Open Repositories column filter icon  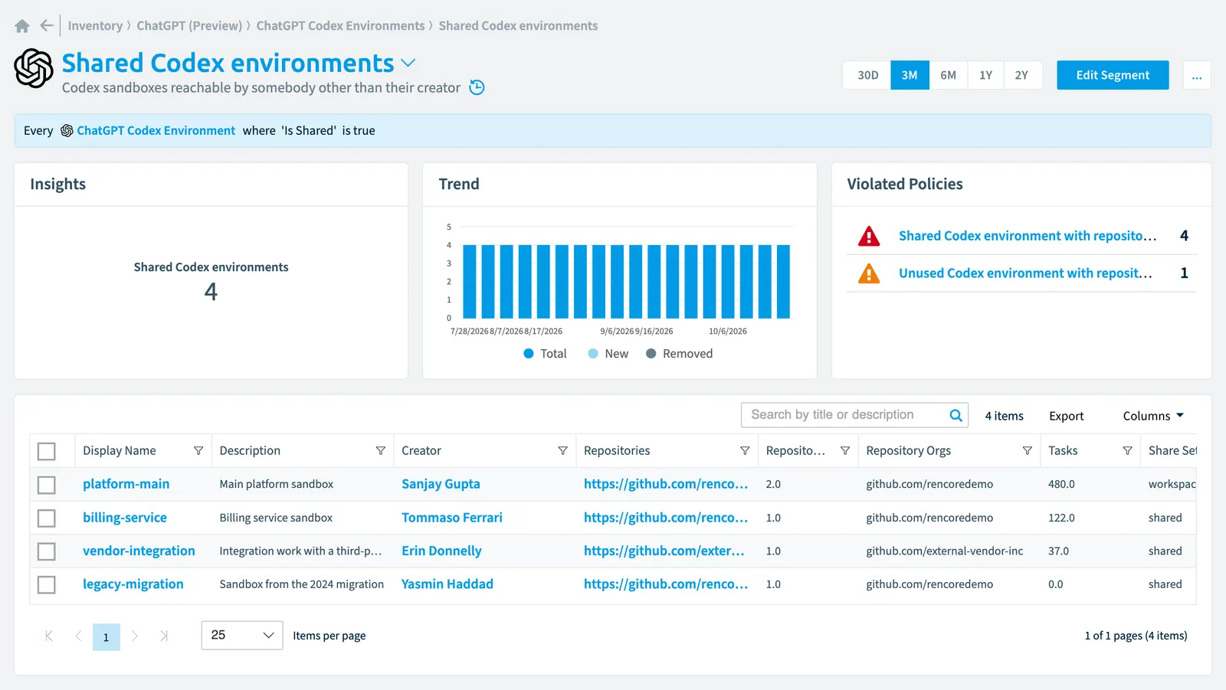[745, 450]
